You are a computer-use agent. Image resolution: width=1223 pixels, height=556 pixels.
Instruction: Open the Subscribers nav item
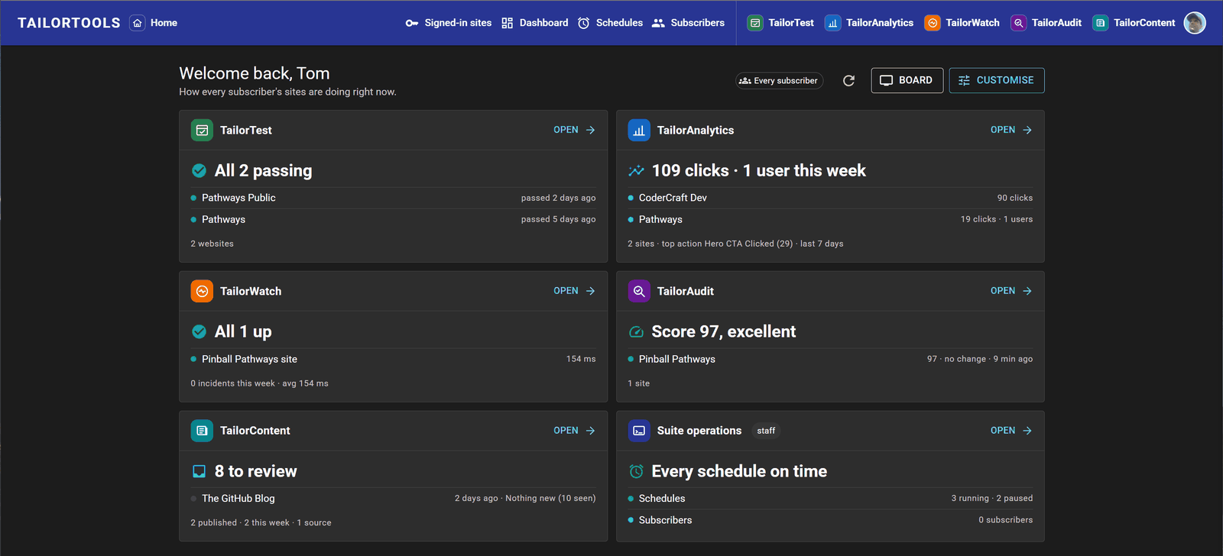pyautogui.click(x=688, y=23)
